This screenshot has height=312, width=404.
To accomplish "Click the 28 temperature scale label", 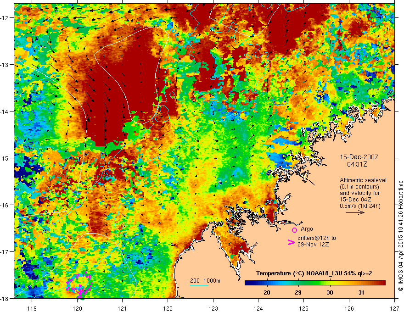I will pyautogui.click(x=267, y=292).
